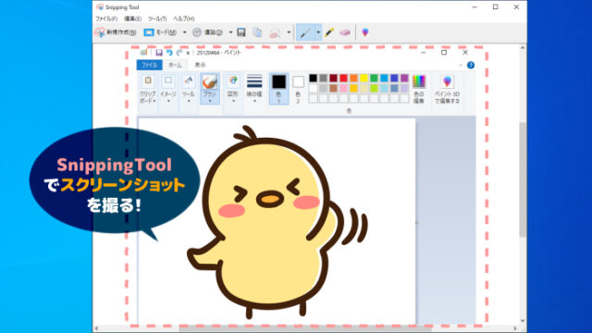The height and width of the screenshot is (333, 592).
Task: Click the Paint 3D edit icon in Snipping Tool toolbar
Action: pyautogui.click(x=365, y=32)
